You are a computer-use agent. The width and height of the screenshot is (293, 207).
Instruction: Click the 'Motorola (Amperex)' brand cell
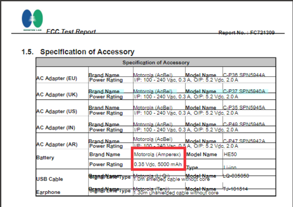point(157,155)
